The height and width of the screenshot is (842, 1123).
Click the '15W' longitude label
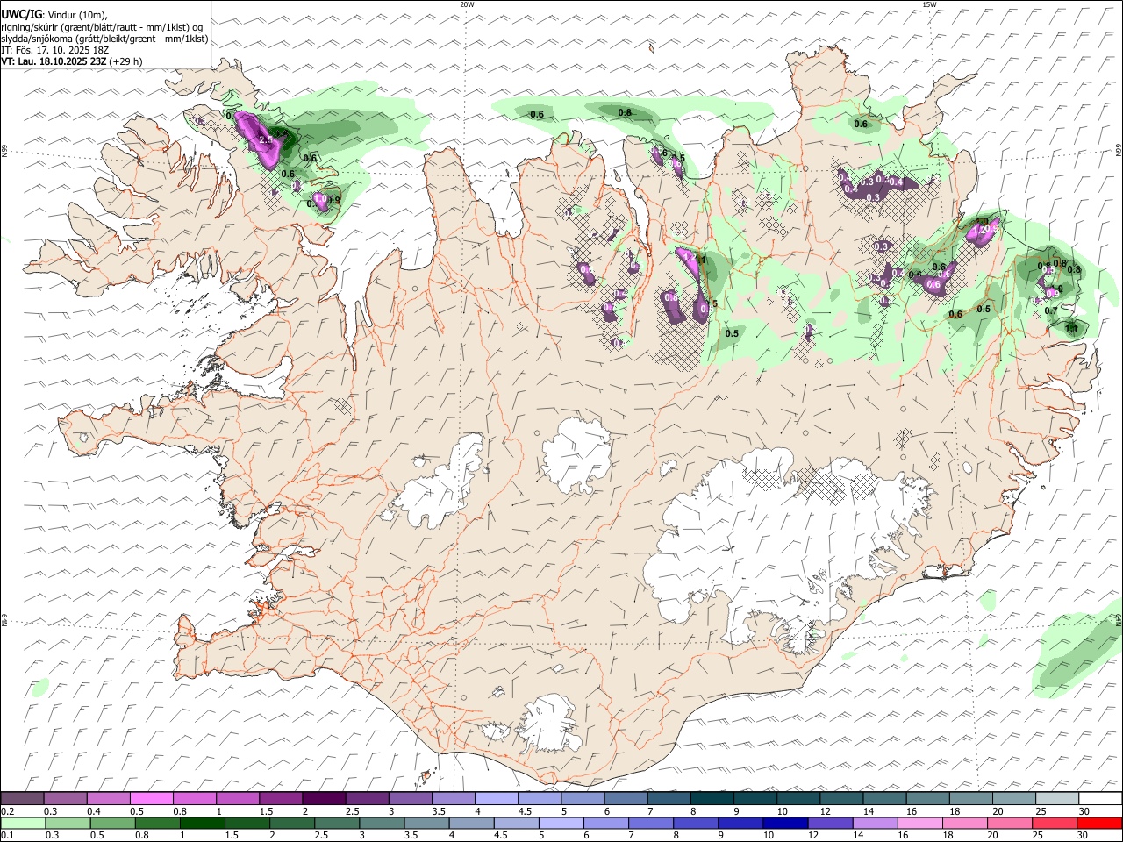pos(929,4)
